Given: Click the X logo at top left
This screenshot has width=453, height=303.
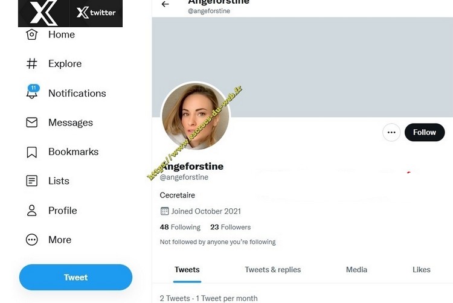Looking at the screenshot, I should (43, 13).
